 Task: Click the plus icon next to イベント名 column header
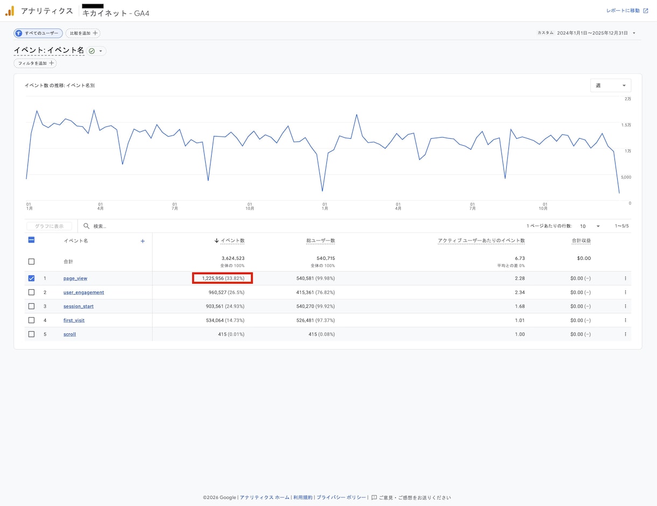point(143,241)
